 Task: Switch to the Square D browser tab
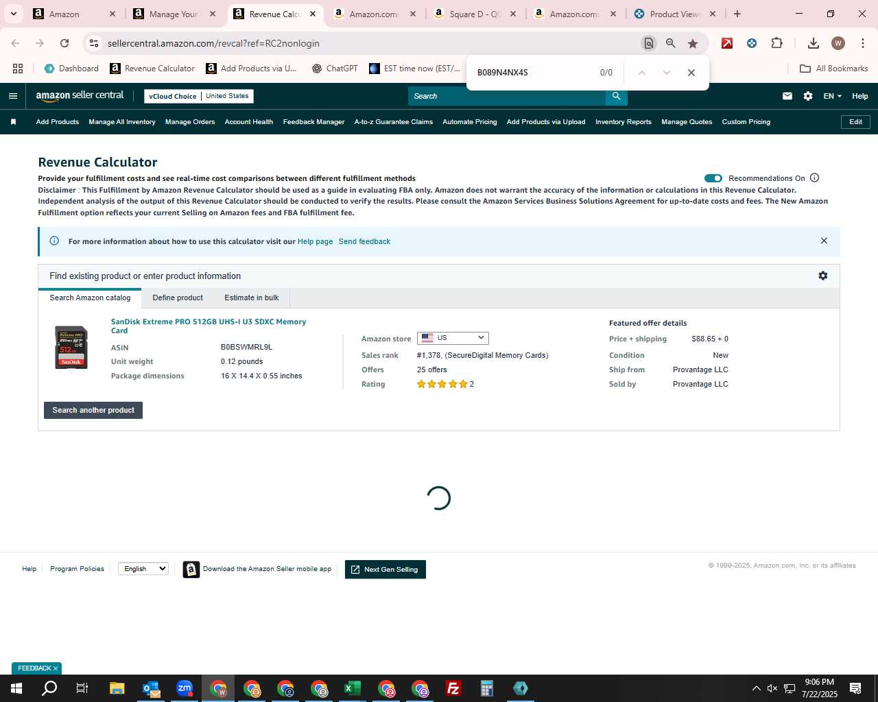coord(475,14)
